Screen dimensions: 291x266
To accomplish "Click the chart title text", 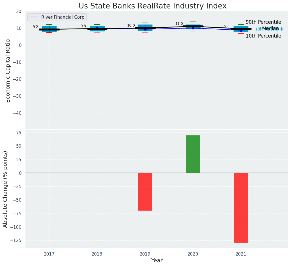I will coord(152,6).
